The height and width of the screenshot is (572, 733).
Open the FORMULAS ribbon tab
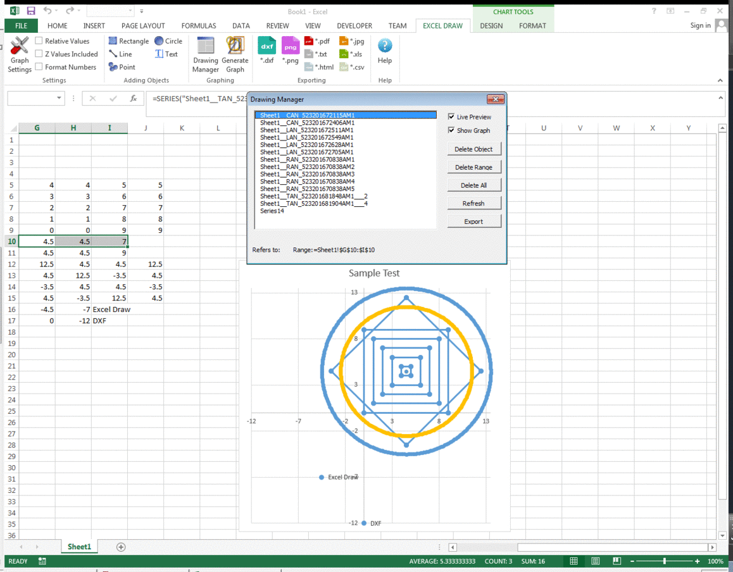click(x=198, y=26)
